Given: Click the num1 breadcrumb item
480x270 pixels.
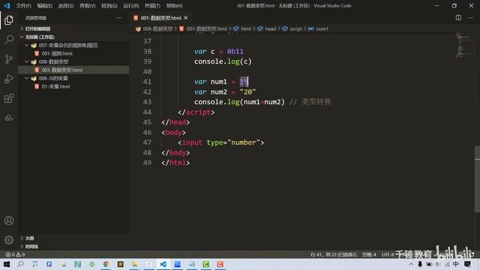Looking at the screenshot, I should coord(322,28).
